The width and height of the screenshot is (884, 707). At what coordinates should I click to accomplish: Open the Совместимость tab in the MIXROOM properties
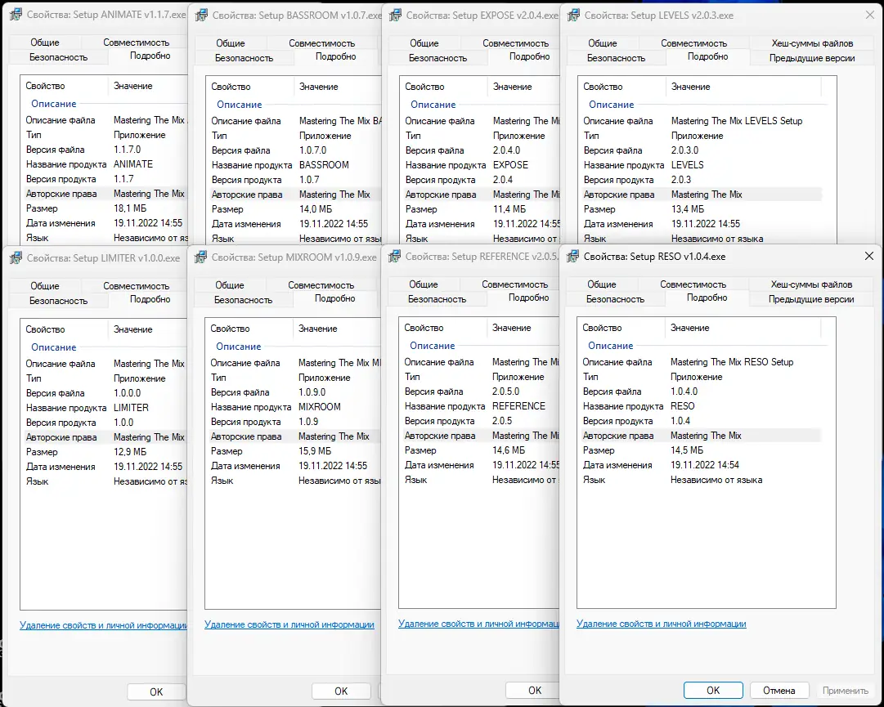(321, 285)
